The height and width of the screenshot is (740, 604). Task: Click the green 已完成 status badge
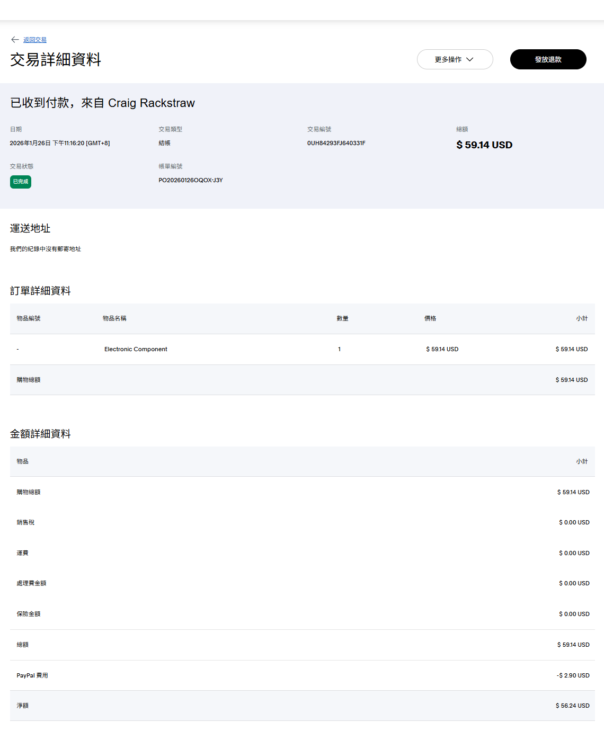tap(21, 182)
